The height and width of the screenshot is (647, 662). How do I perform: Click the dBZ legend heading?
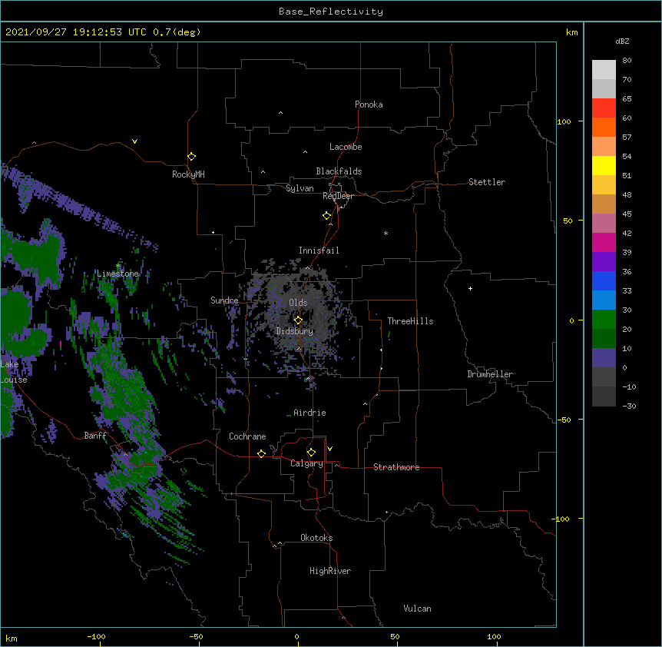point(622,41)
